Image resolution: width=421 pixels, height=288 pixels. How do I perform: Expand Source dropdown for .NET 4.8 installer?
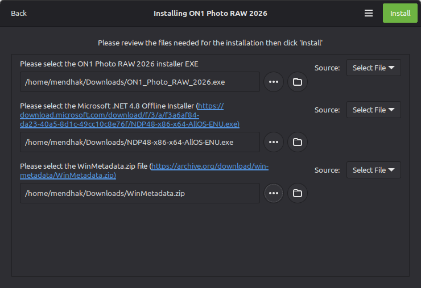pos(373,110)
